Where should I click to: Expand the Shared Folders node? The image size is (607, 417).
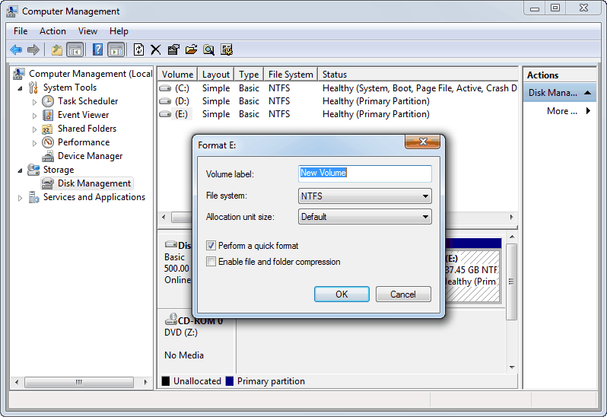pyautogui.click(x=34, y=129)
